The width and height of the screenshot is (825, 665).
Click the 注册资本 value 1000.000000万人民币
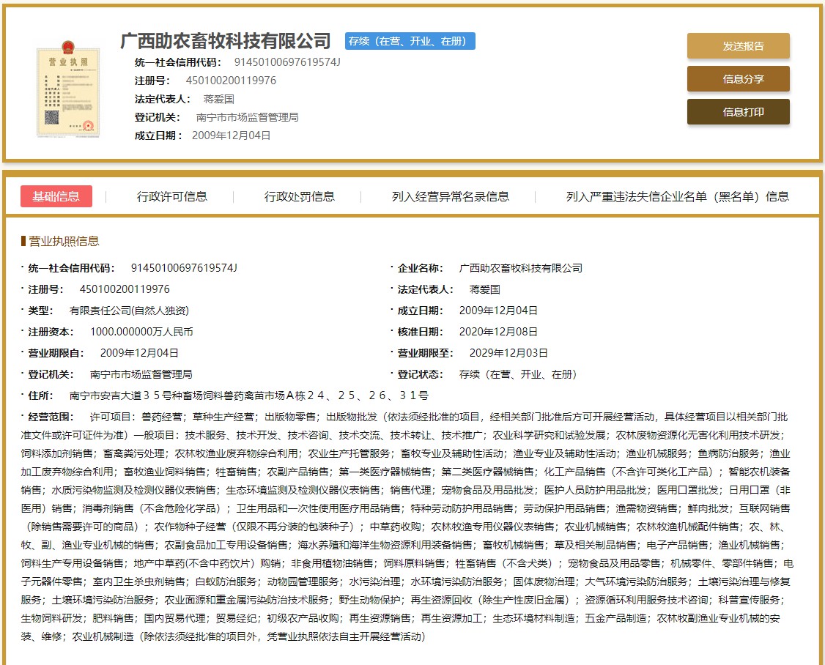pos(141,332)
